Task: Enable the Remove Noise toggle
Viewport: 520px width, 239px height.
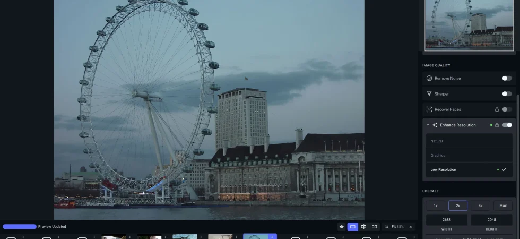Action: point(507,79)
